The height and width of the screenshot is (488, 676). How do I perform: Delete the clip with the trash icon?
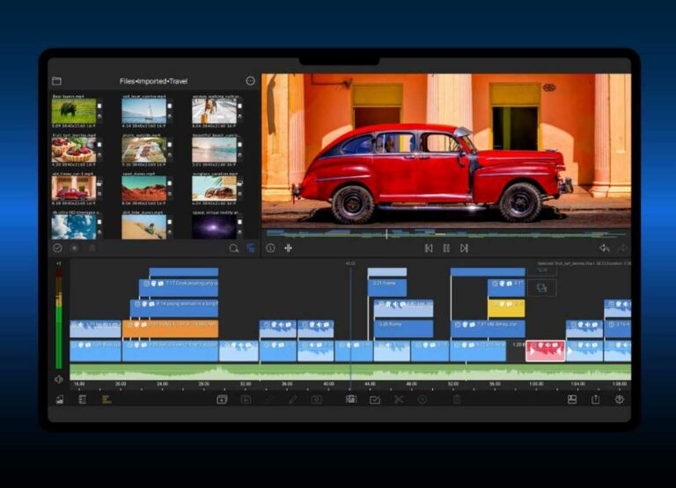457,400
